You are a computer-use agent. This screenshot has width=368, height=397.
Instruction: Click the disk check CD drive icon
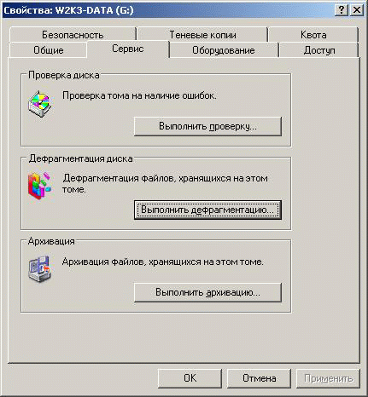[x=40, y=104]
